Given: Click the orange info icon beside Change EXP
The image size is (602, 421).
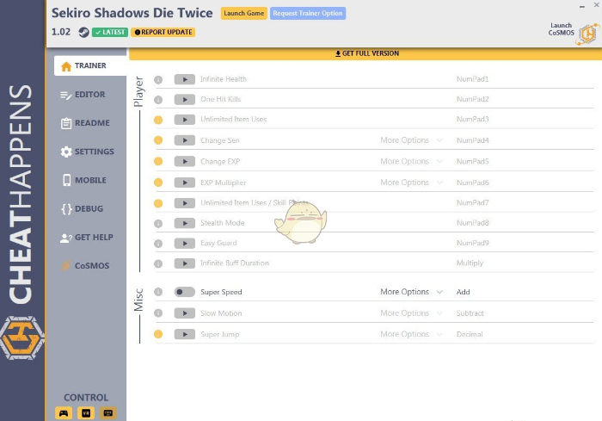Looking at the screenshot, I should point(158,162).
